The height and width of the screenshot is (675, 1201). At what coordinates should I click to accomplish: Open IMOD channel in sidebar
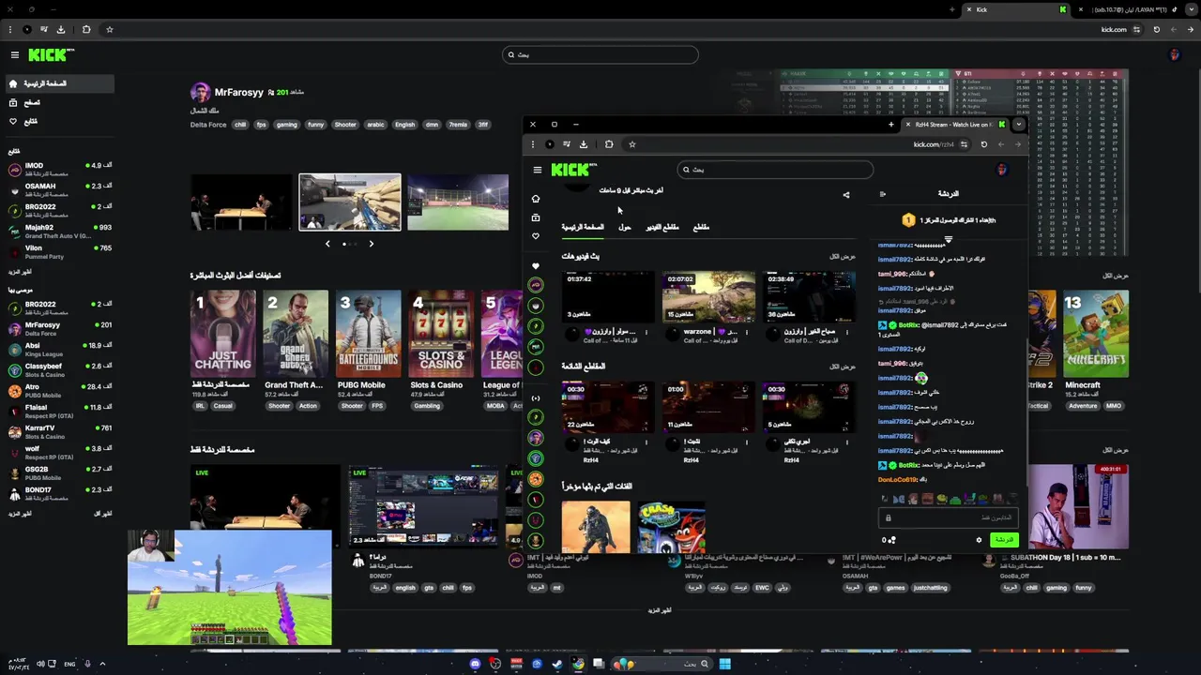click(x=59, y=170)
